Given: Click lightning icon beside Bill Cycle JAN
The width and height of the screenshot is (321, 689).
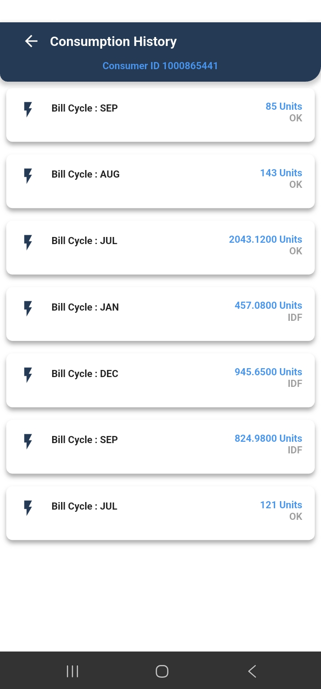Looking at the screenshot, I should click(x=28, y=308).
